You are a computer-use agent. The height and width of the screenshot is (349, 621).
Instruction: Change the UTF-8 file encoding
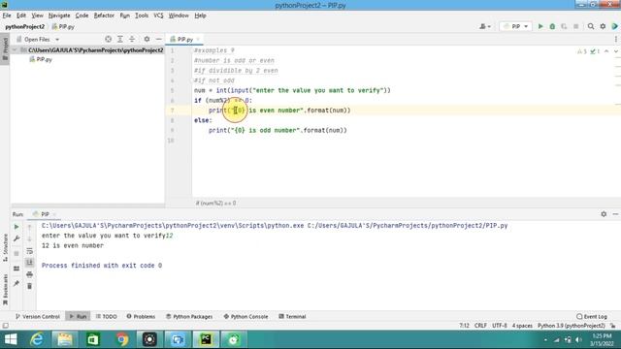(500, 326)
